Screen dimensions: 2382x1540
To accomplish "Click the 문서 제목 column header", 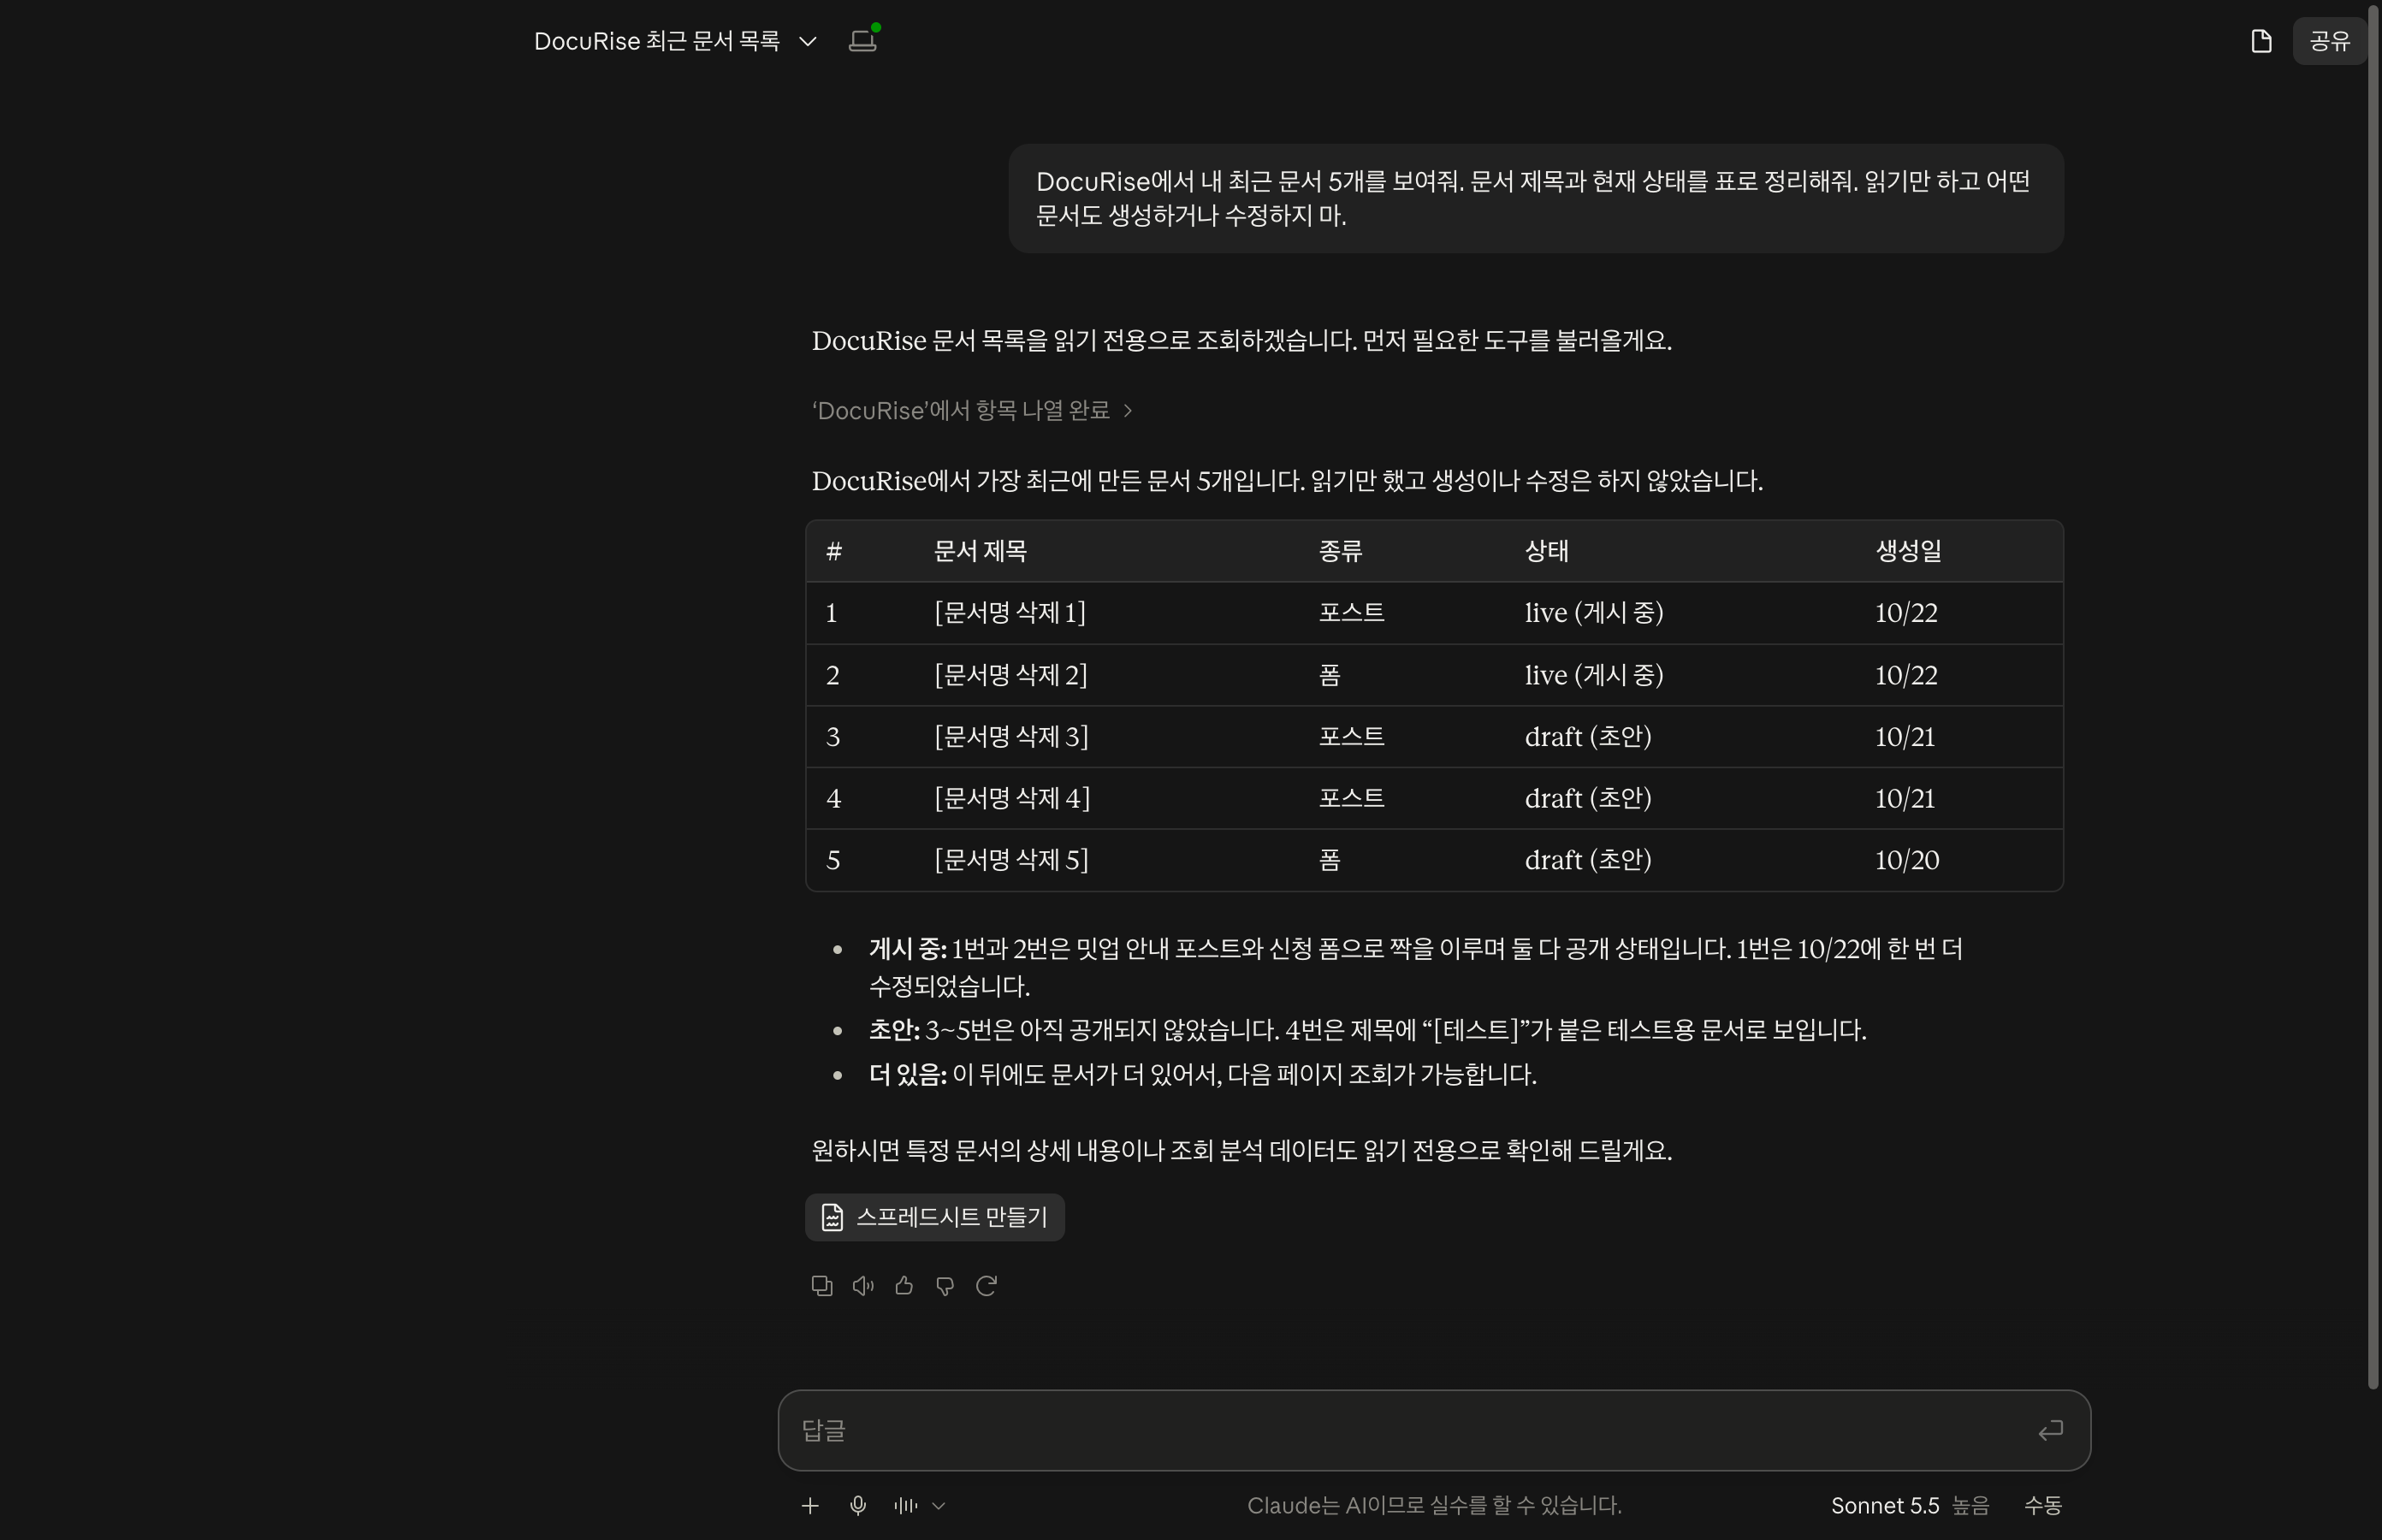I will coord(980,551).
